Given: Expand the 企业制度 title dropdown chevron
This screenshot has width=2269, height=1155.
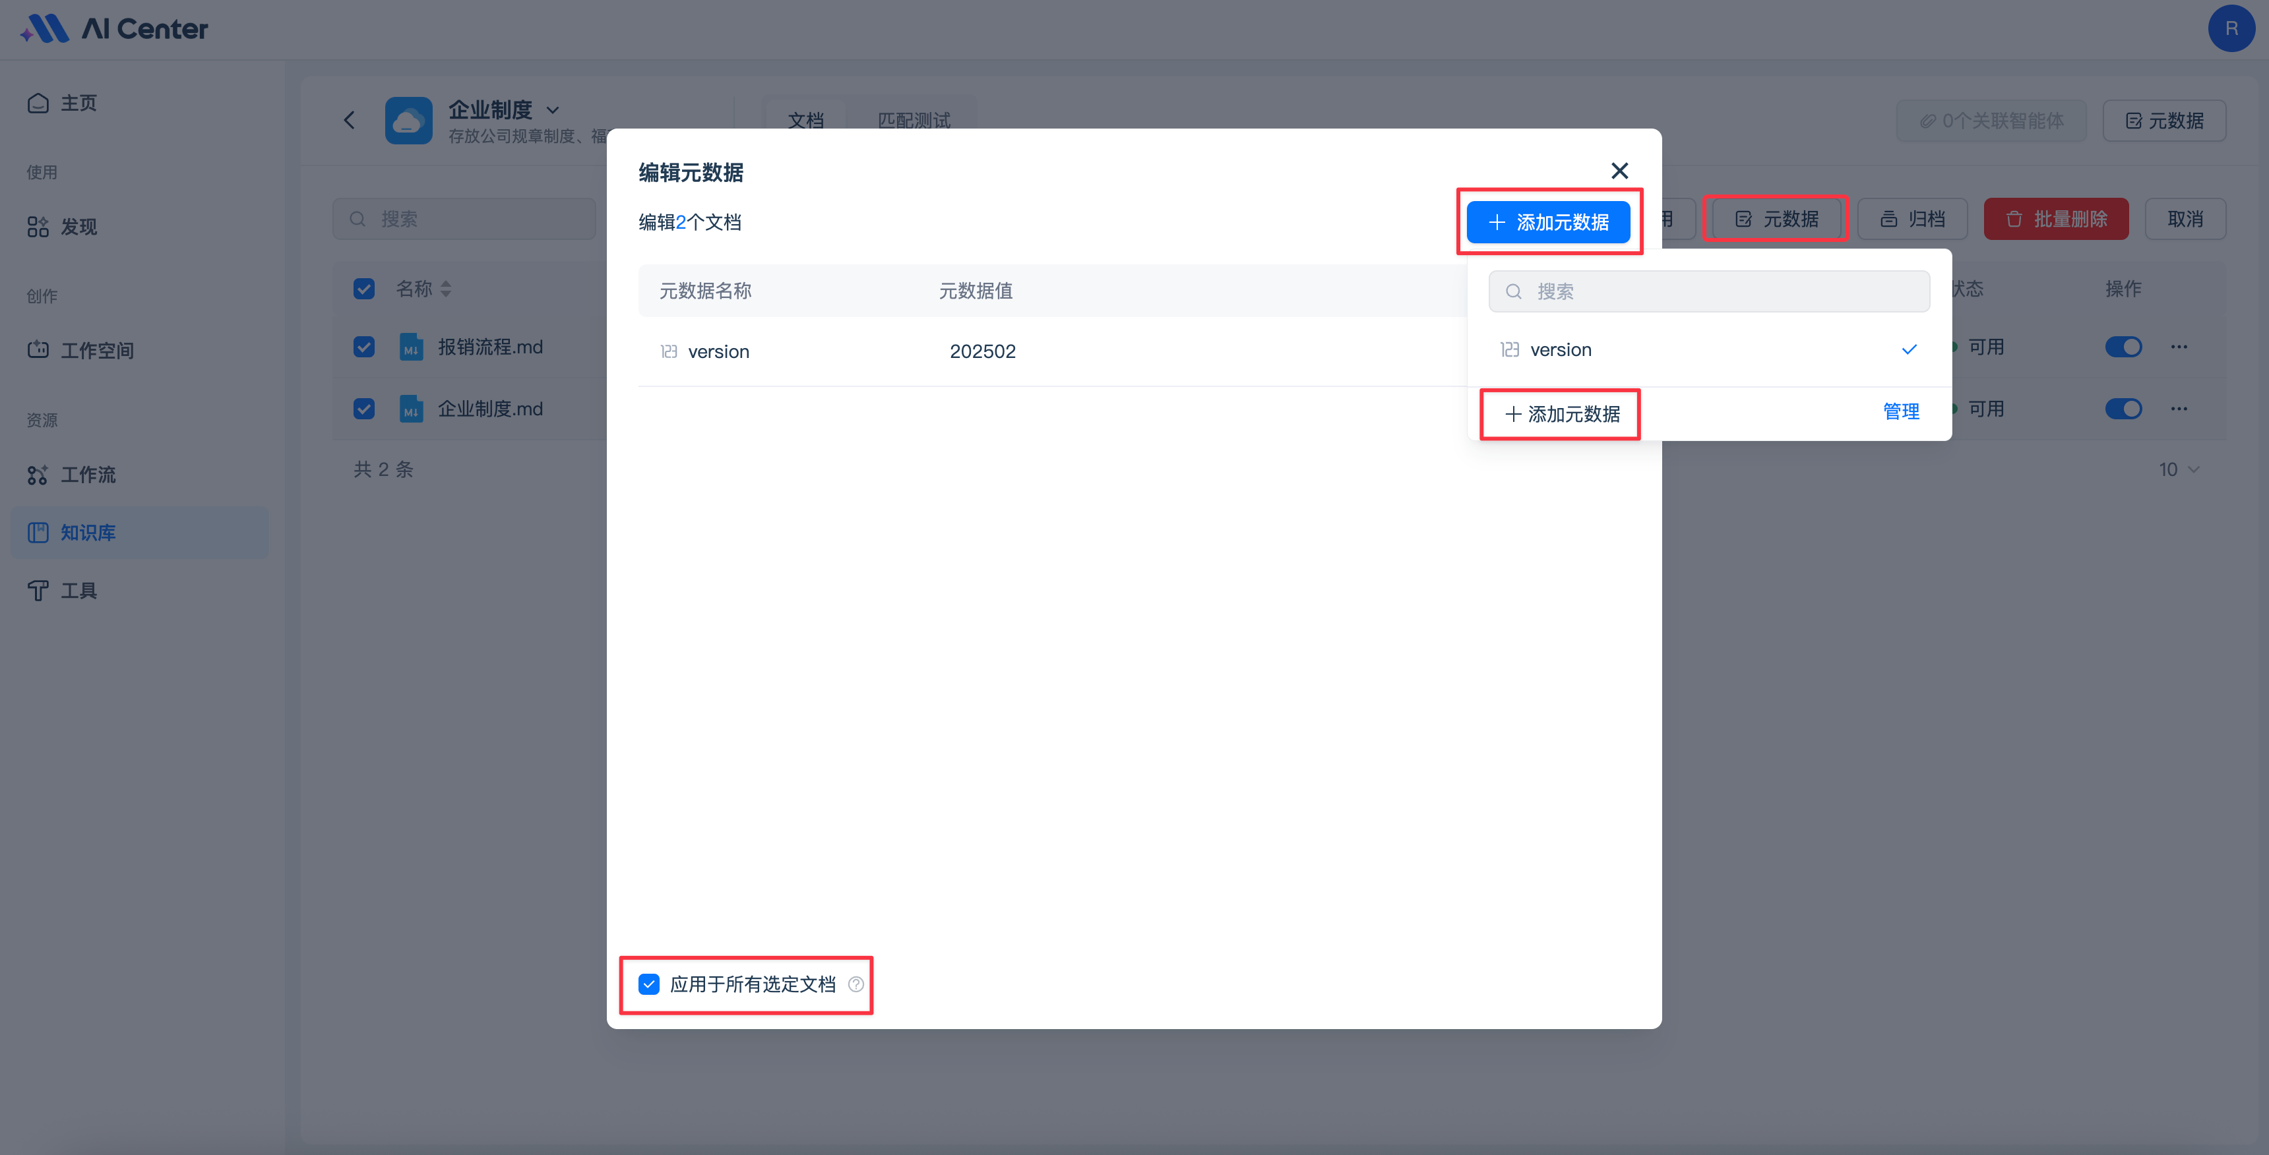Looking at the screenshot, I should tap(553, 110).
